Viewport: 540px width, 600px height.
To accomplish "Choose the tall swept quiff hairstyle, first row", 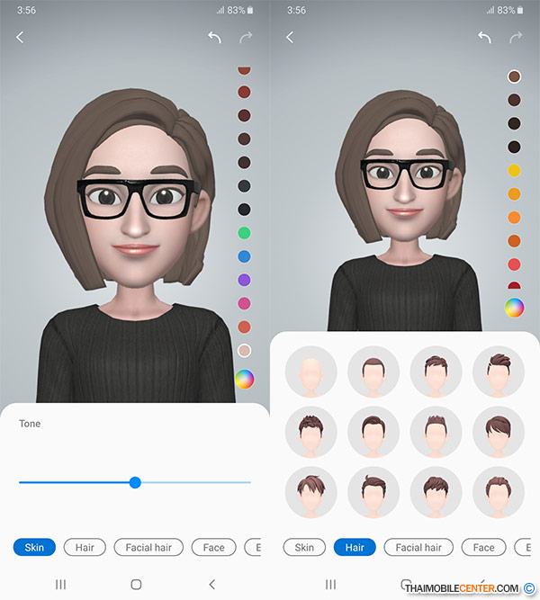I will click(x=499, y=372).
